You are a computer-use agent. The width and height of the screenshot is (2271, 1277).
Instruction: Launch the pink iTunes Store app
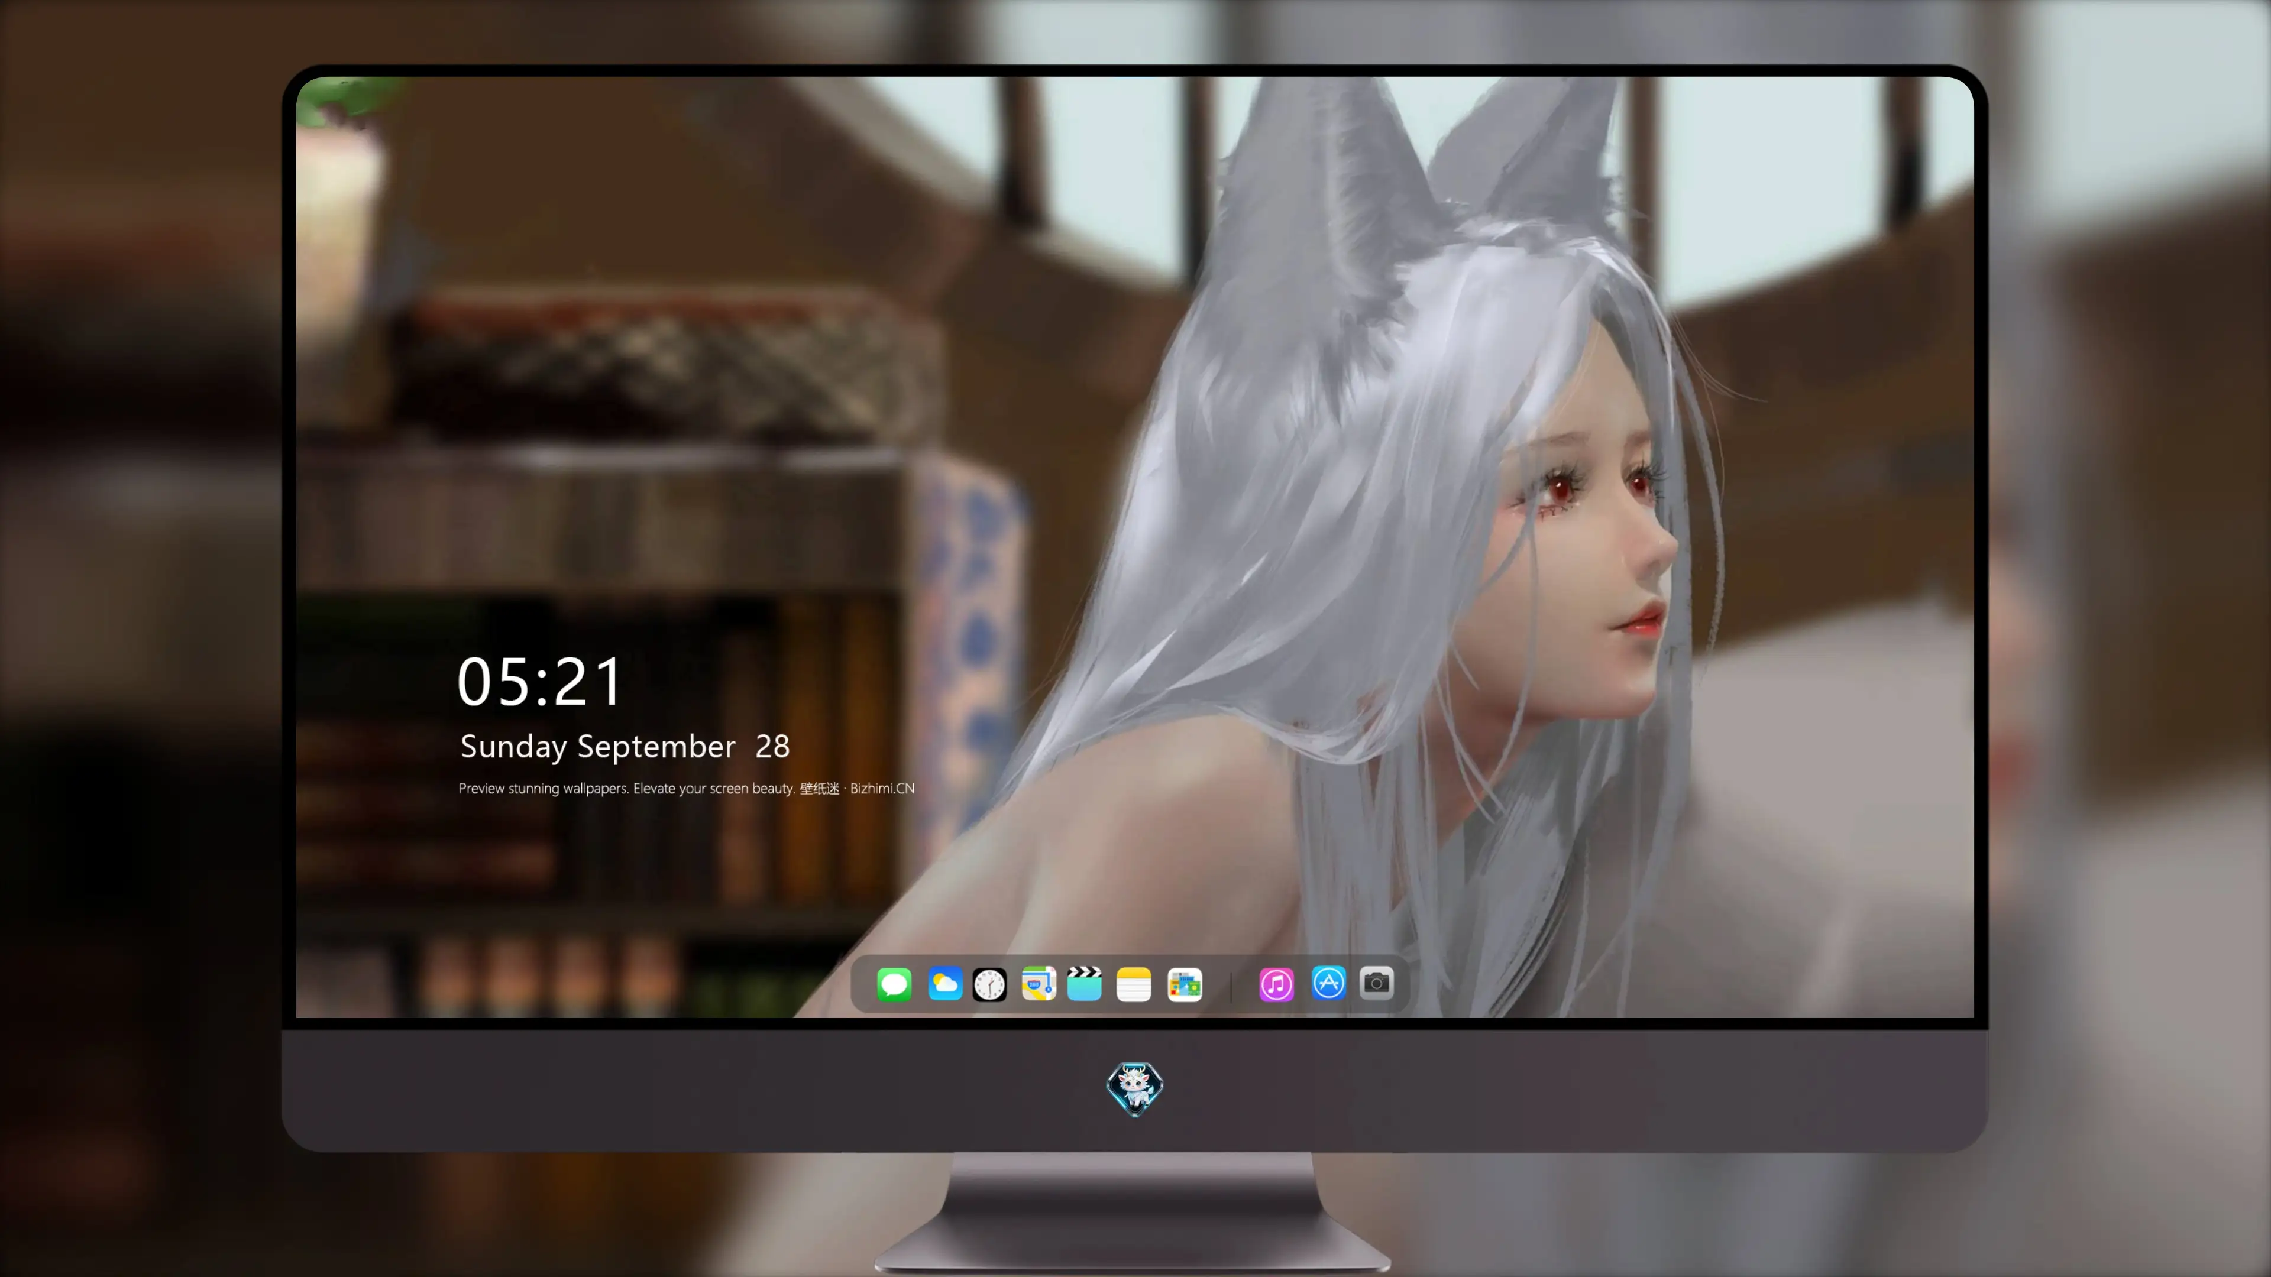pyautogui.click(x=1277, y=984)
